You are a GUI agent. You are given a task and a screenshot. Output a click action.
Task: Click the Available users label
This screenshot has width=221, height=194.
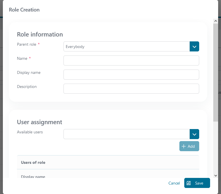pyautogui.click(x=30, y=132)
